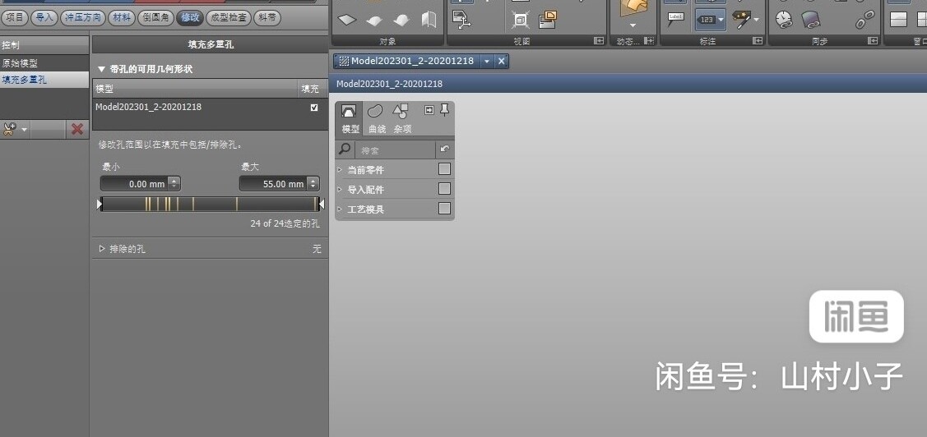Open the 料带 step

pyautogui.click(x=267, y=18)
